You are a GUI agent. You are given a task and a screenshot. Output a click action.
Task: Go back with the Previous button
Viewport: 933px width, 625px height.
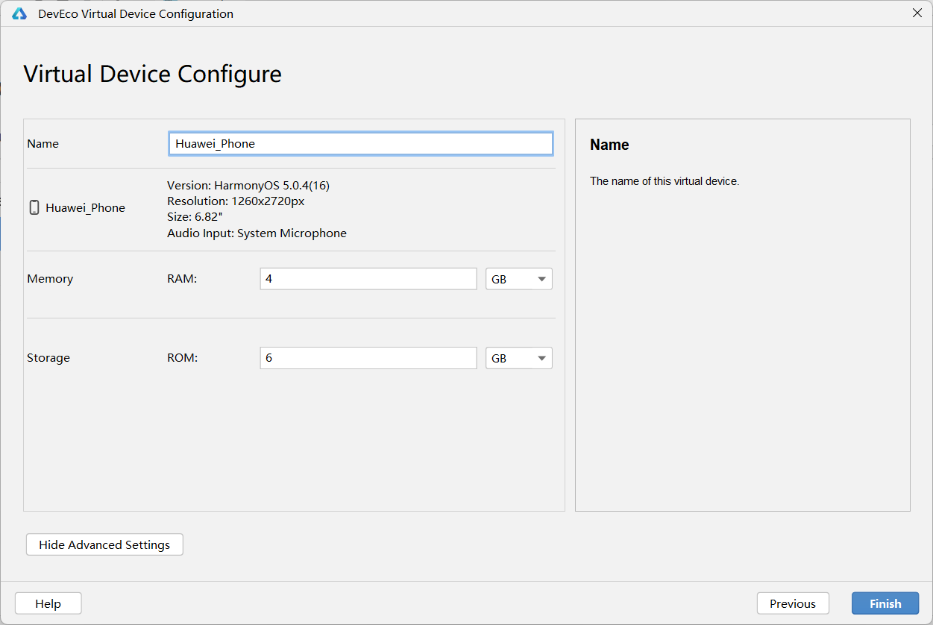pos(793,603)
